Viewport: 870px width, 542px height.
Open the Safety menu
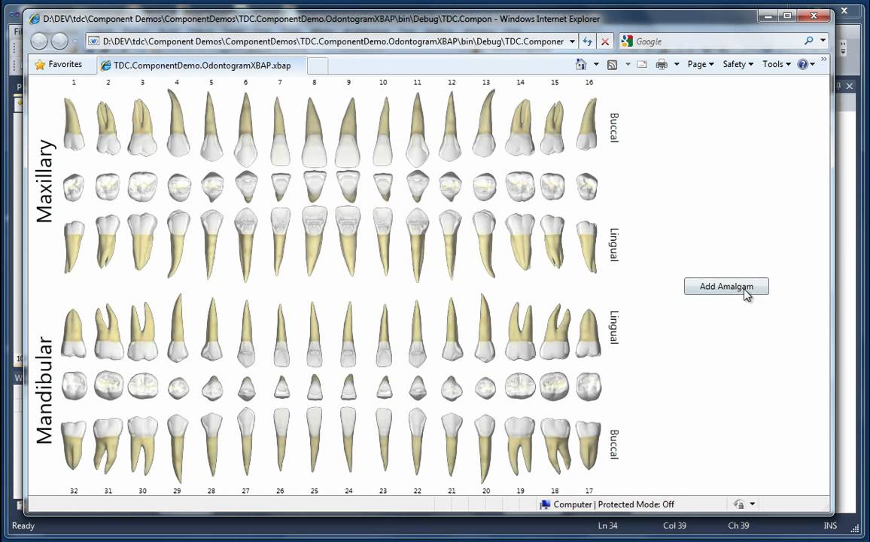point(738,64)
